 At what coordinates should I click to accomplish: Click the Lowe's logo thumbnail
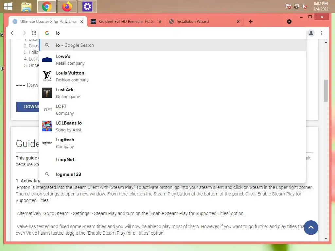(x=47, y=59)
